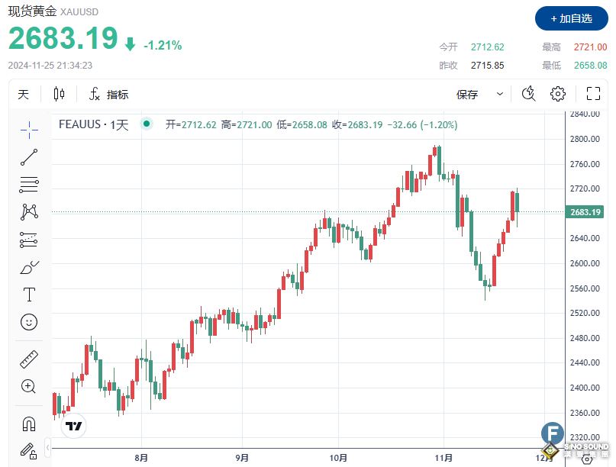Open the chart settings gear
This screenshot has height=467, width=616.
557,93
